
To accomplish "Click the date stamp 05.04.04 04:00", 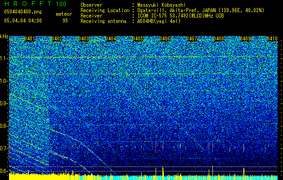I will tap(23, 21).
